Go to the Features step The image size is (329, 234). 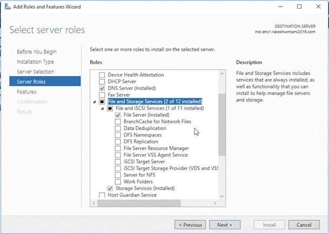click(x=26, y=92)
